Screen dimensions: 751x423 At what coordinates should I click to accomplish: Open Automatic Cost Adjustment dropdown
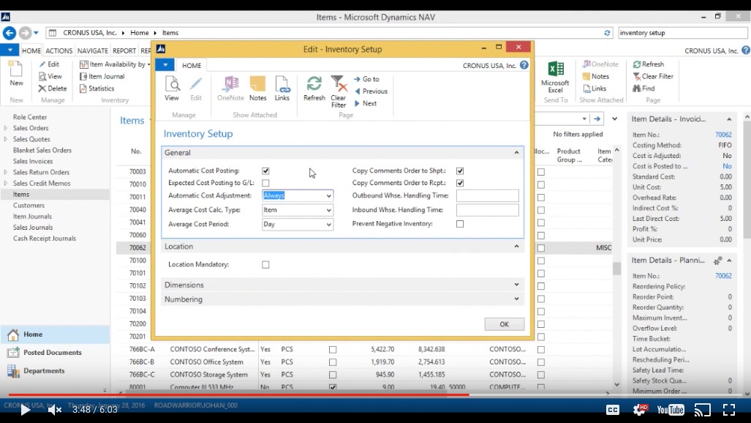[x=328, y=195]
